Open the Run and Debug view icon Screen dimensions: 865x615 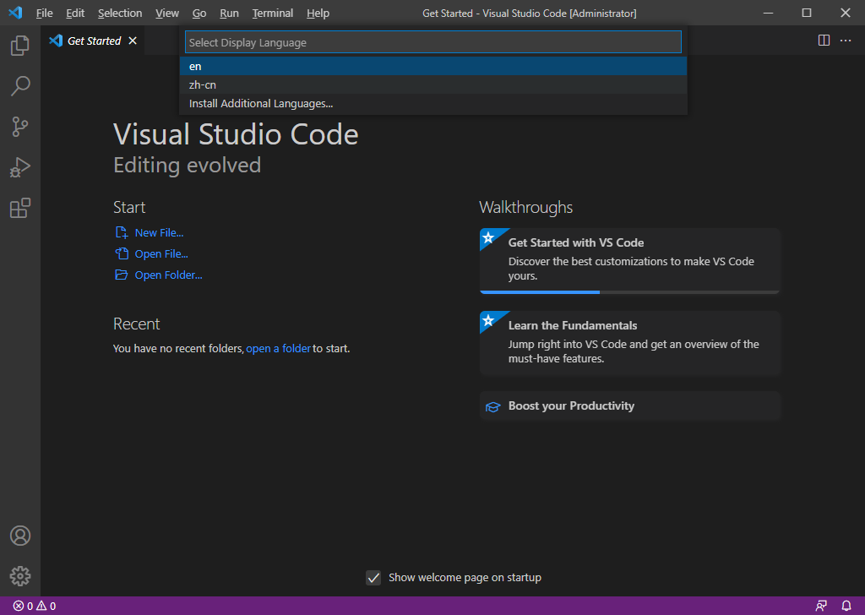20,167
